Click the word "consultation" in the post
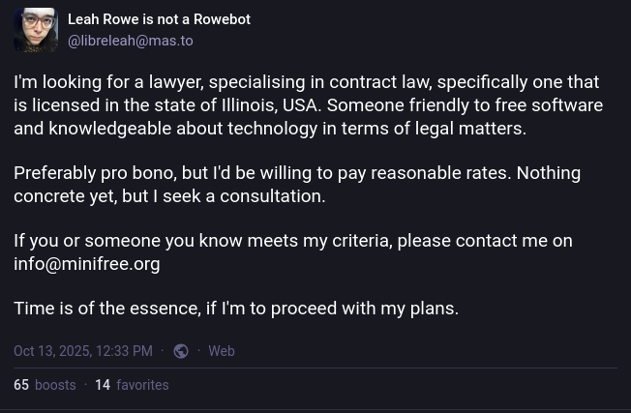The height and width of the screenshot is (413, 631). pyautogui.click(x=273, y=196)
